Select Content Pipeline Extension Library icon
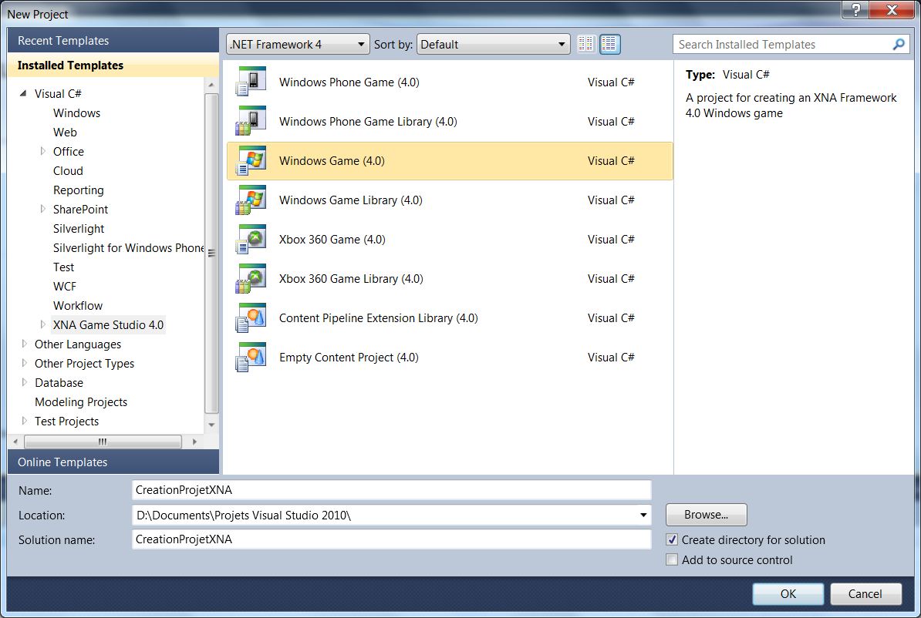The width and height of the screenshot is (921, 618). tap(251, 317)
